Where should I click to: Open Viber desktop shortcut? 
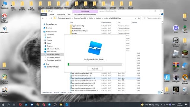coord(176,29)
